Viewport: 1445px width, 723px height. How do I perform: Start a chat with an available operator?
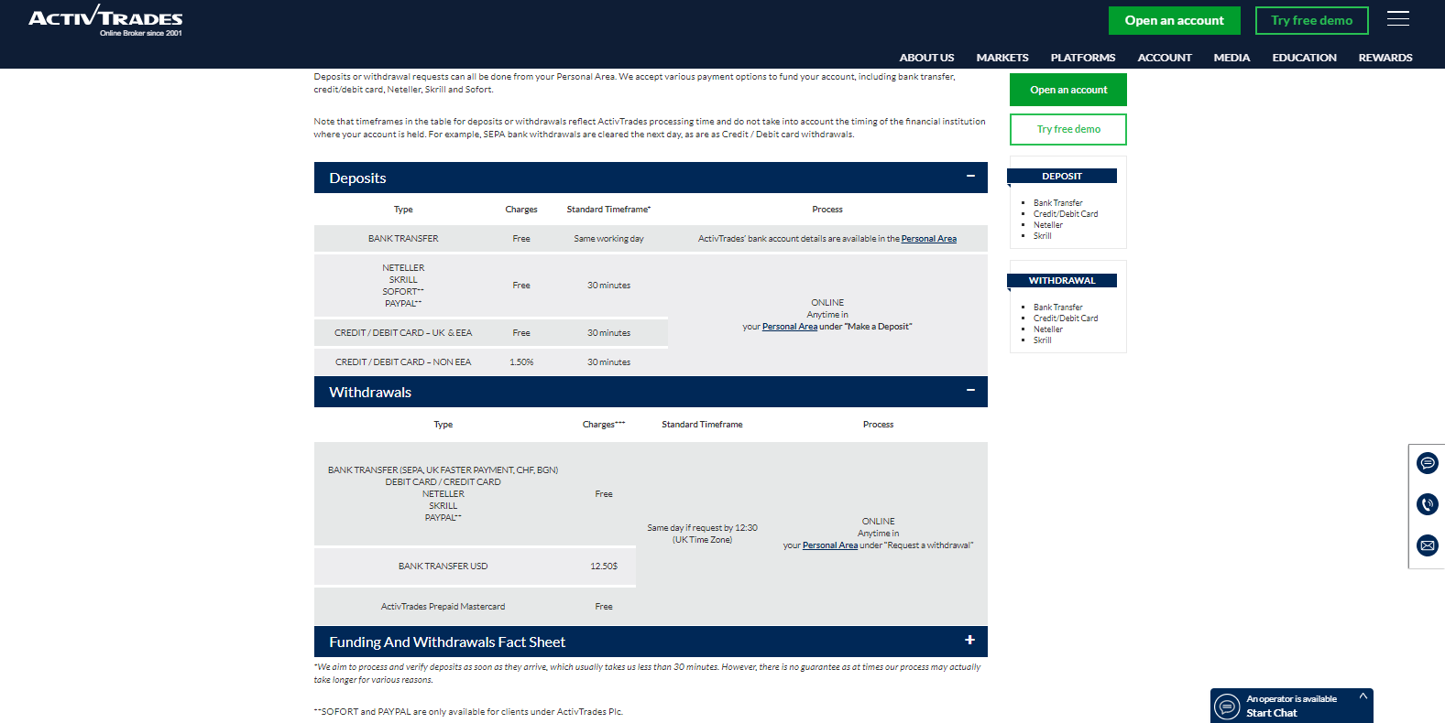1292,706
